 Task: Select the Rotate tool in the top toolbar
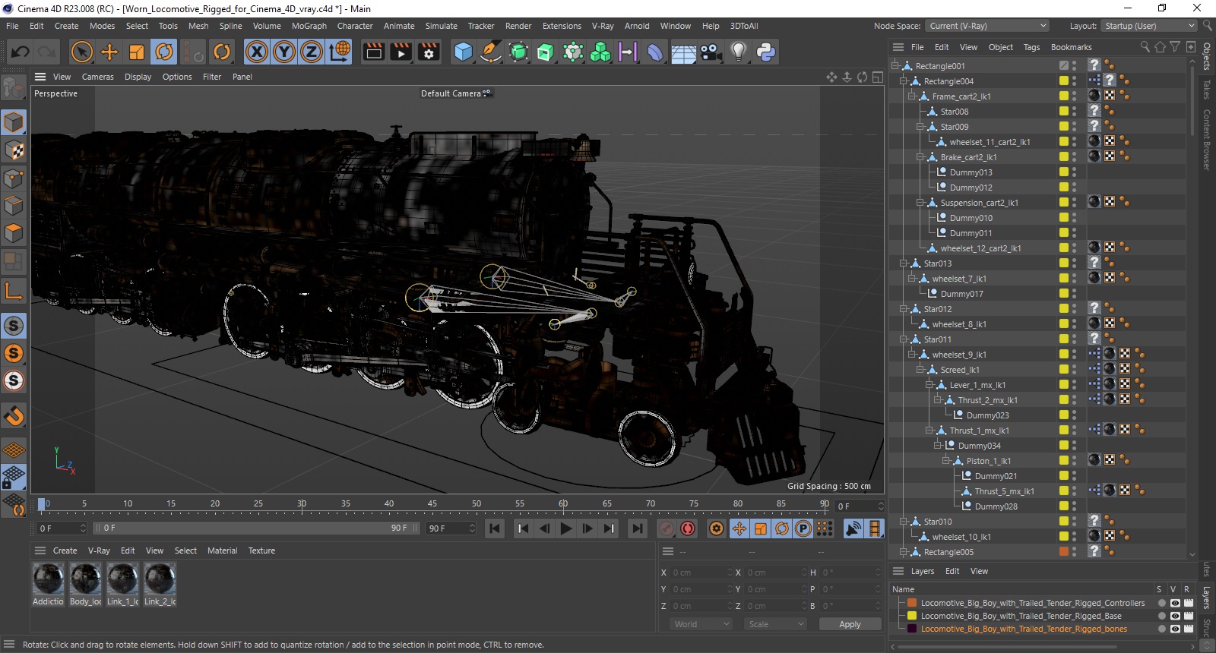[x=164, y=52]
